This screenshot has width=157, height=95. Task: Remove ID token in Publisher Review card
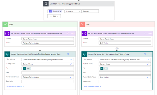point(30,68)
